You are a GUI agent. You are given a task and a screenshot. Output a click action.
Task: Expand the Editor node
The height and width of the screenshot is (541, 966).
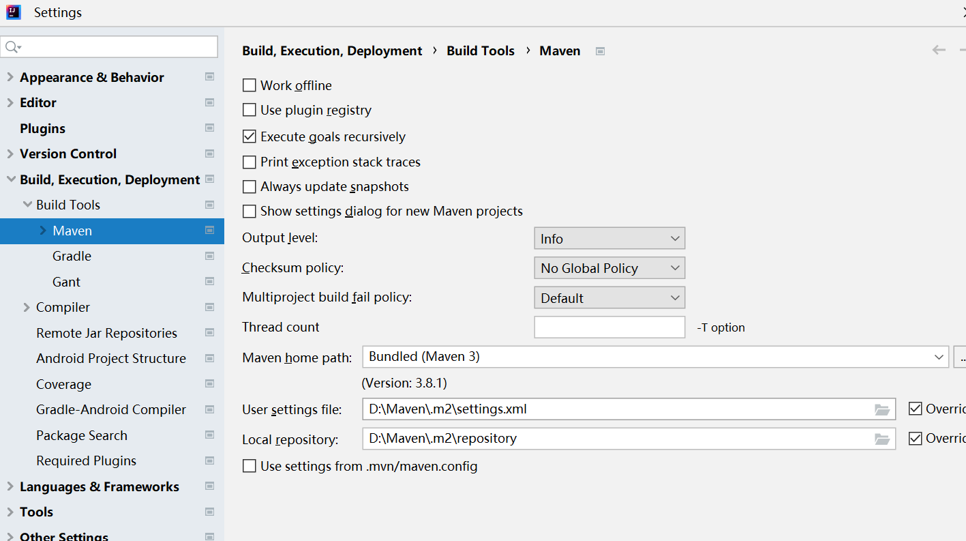tap(10, 102)
